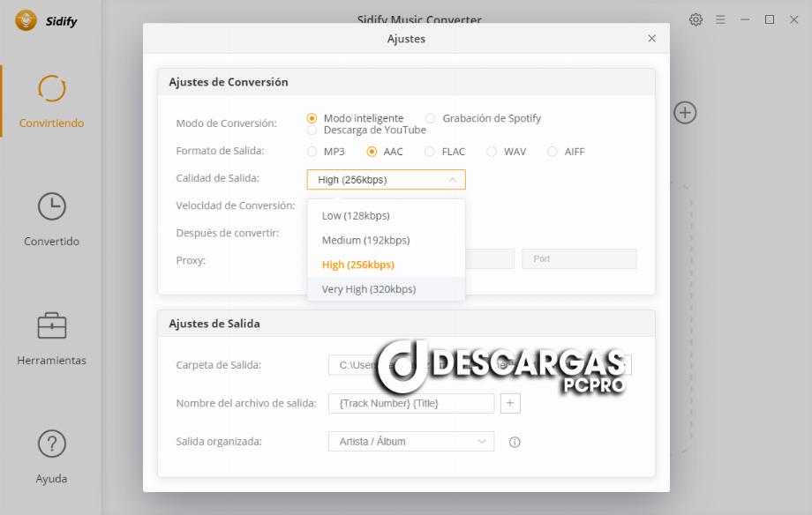
Task: Open the Convertido history section
Action: point(51,220)
